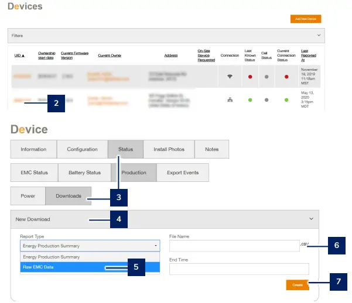This screenshot has width=352, height=303.
Task: Click the red Last Known Status dot
Action: (248, 77)
